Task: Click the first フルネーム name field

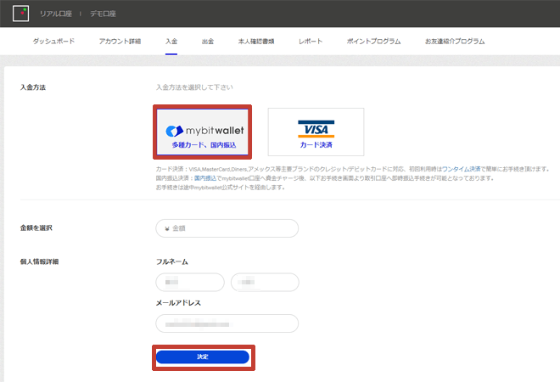Action: click(190, 283)
